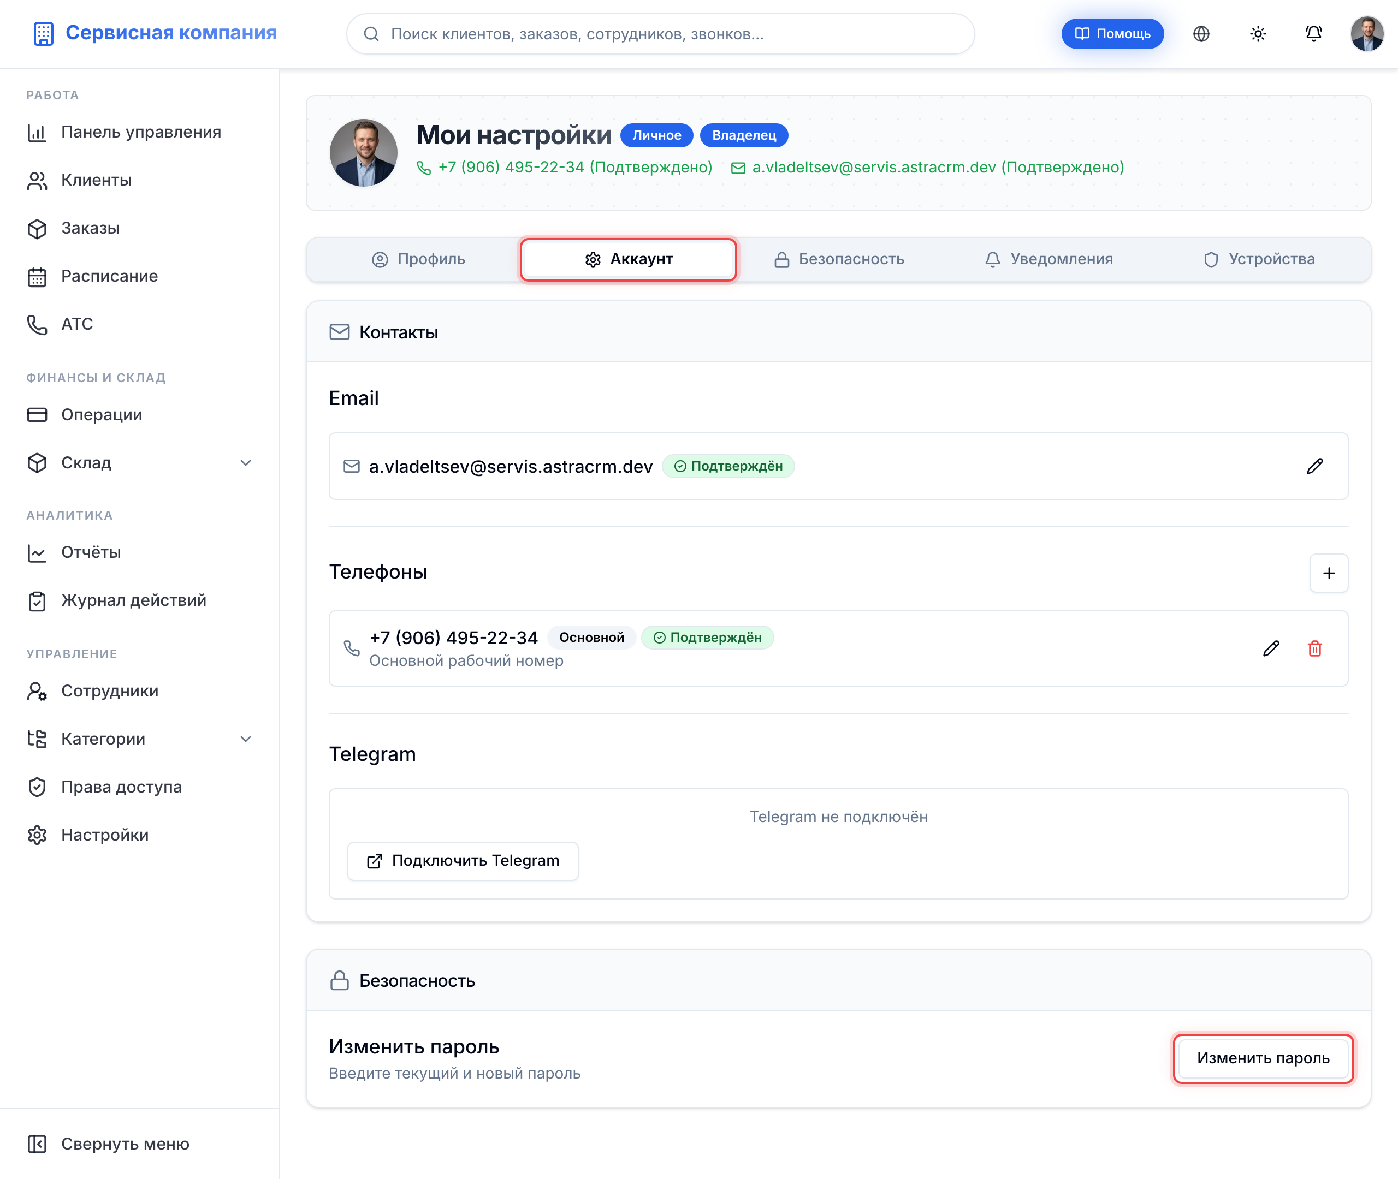Open language selector globe icon

[x=1201, y=33]
